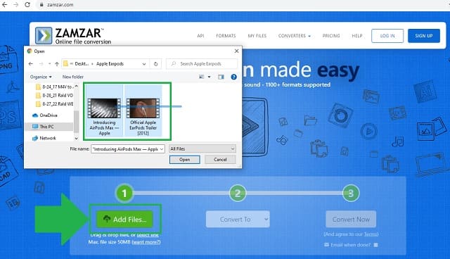Click the Open button in dialog
Screen dimensions: 450x259
click(184, 160)
